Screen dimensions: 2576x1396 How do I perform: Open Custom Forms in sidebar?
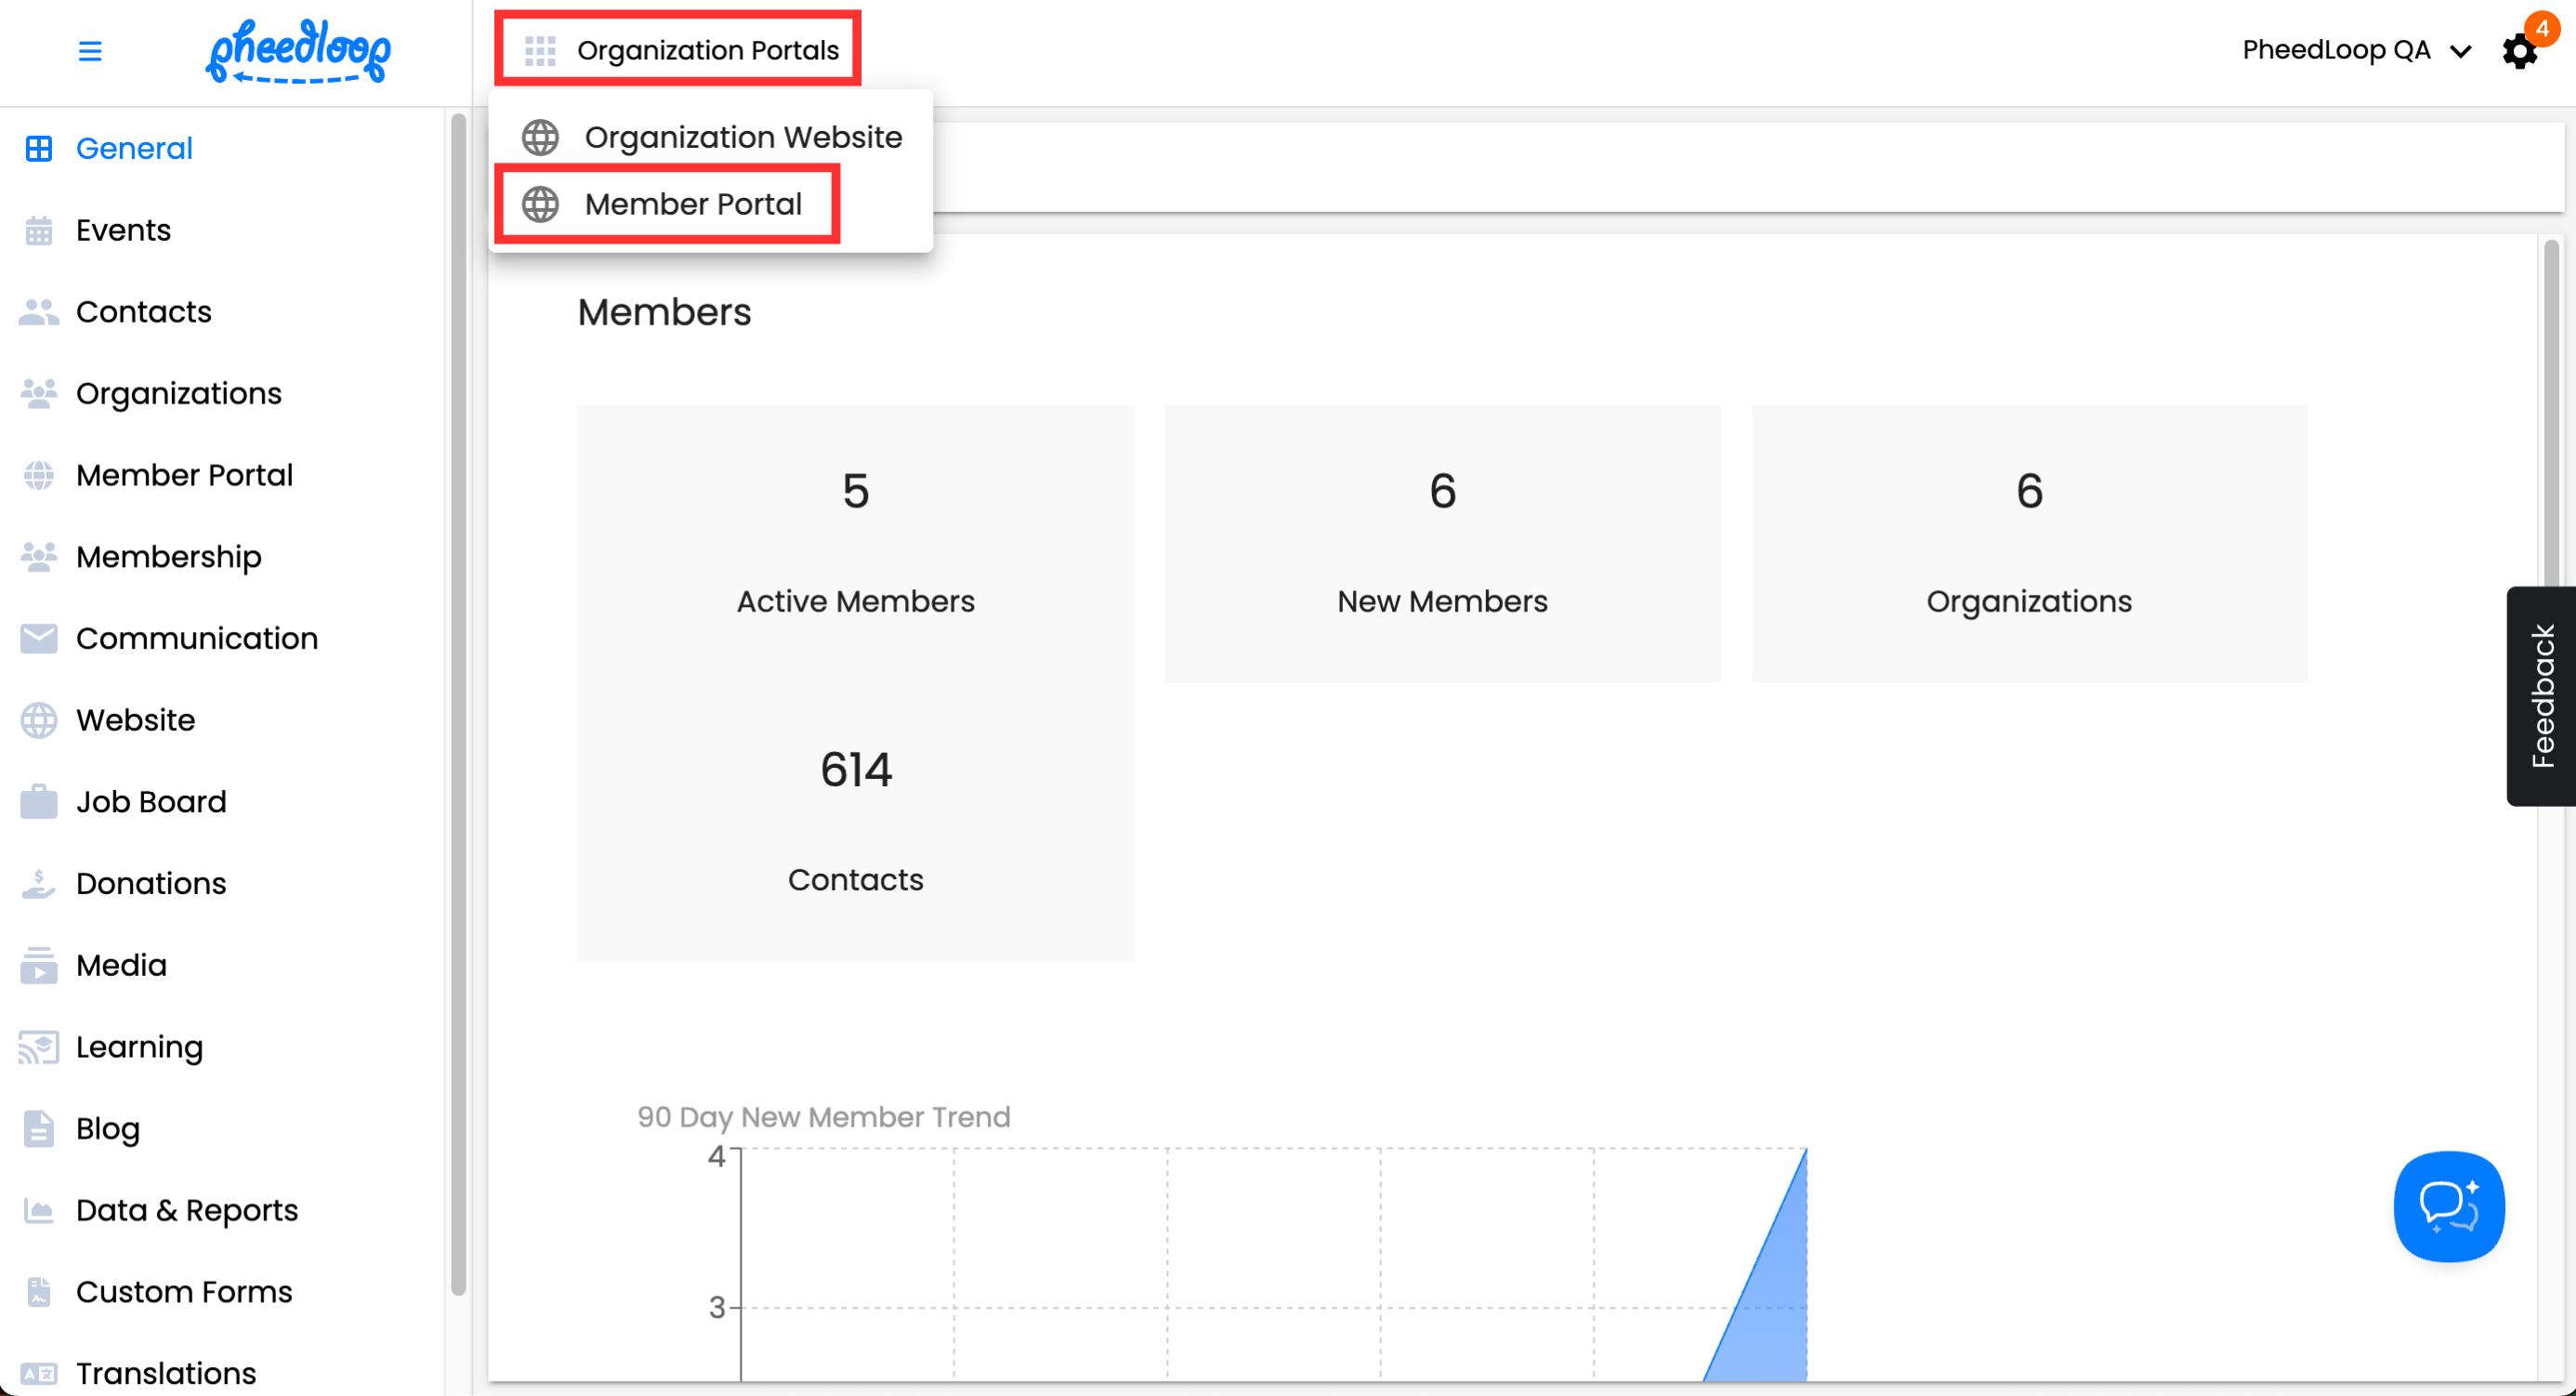pos(184,1292)
